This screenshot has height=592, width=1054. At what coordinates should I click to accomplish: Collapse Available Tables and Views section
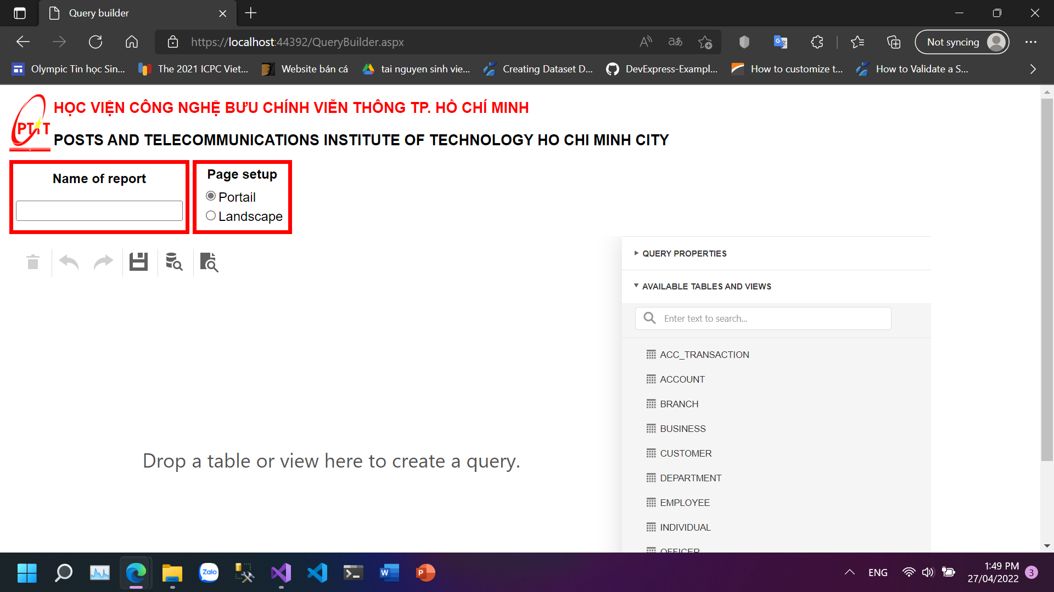(706, 286)
